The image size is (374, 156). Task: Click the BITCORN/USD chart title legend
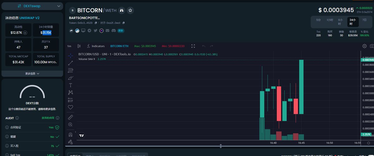coord(105,54)
